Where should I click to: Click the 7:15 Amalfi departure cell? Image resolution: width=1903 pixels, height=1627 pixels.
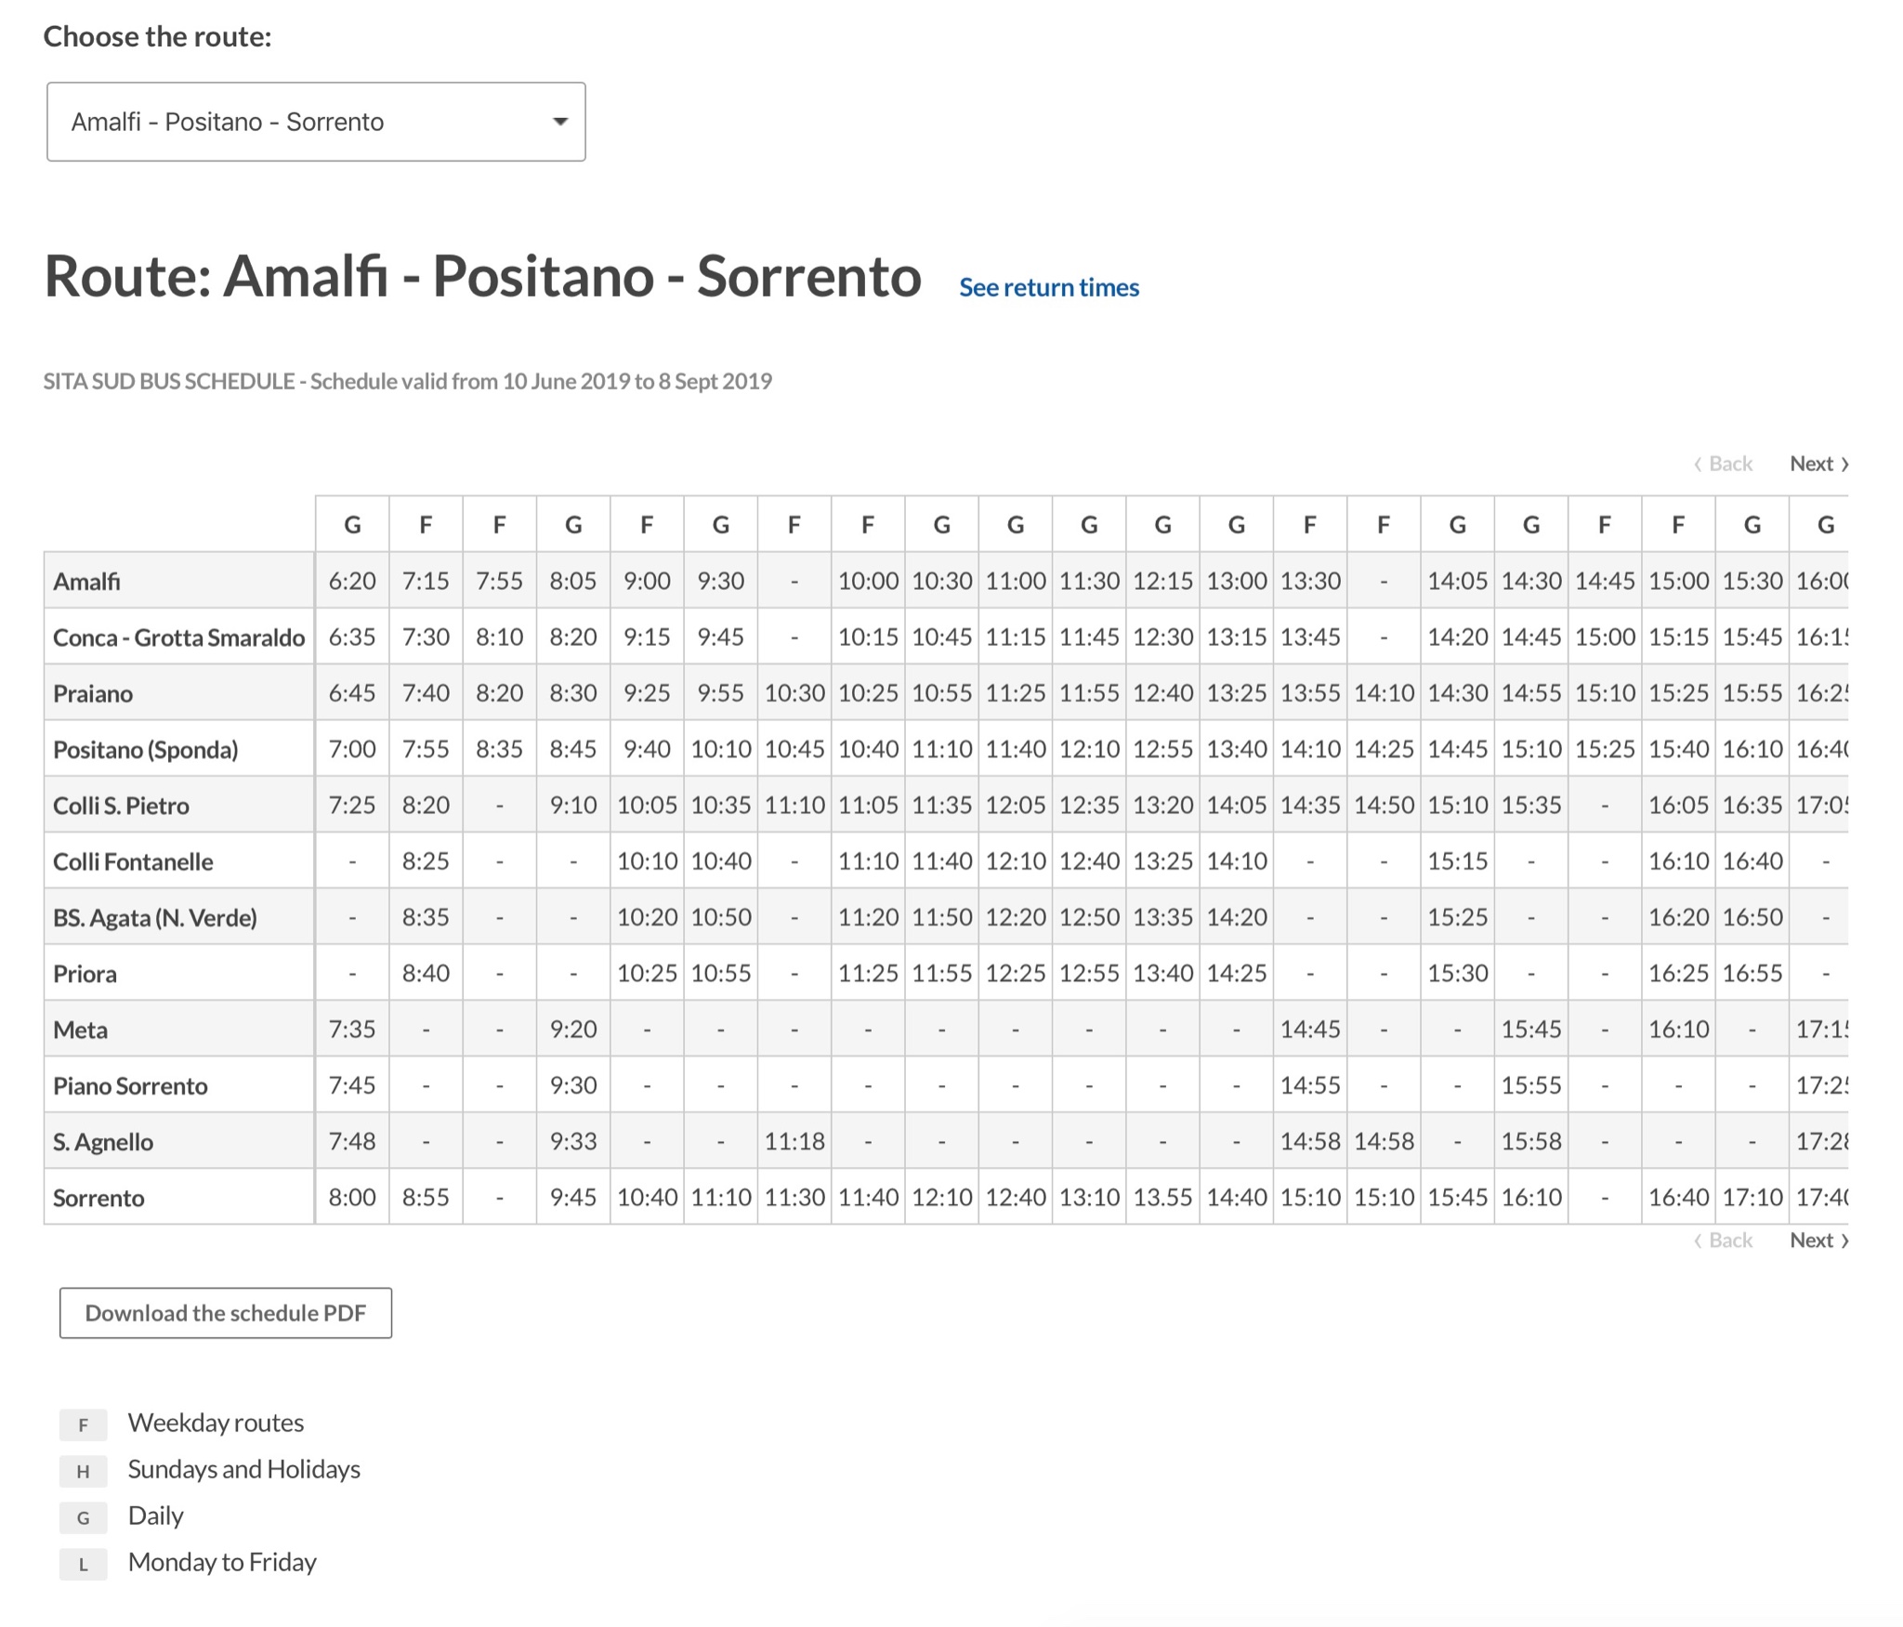point(426,581)
